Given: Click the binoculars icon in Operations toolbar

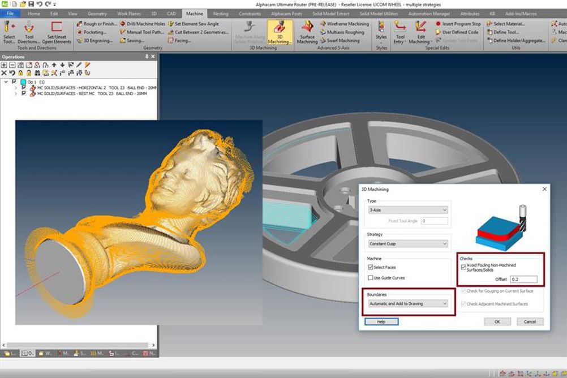Looking at the screenshot, I should [37, 73].
